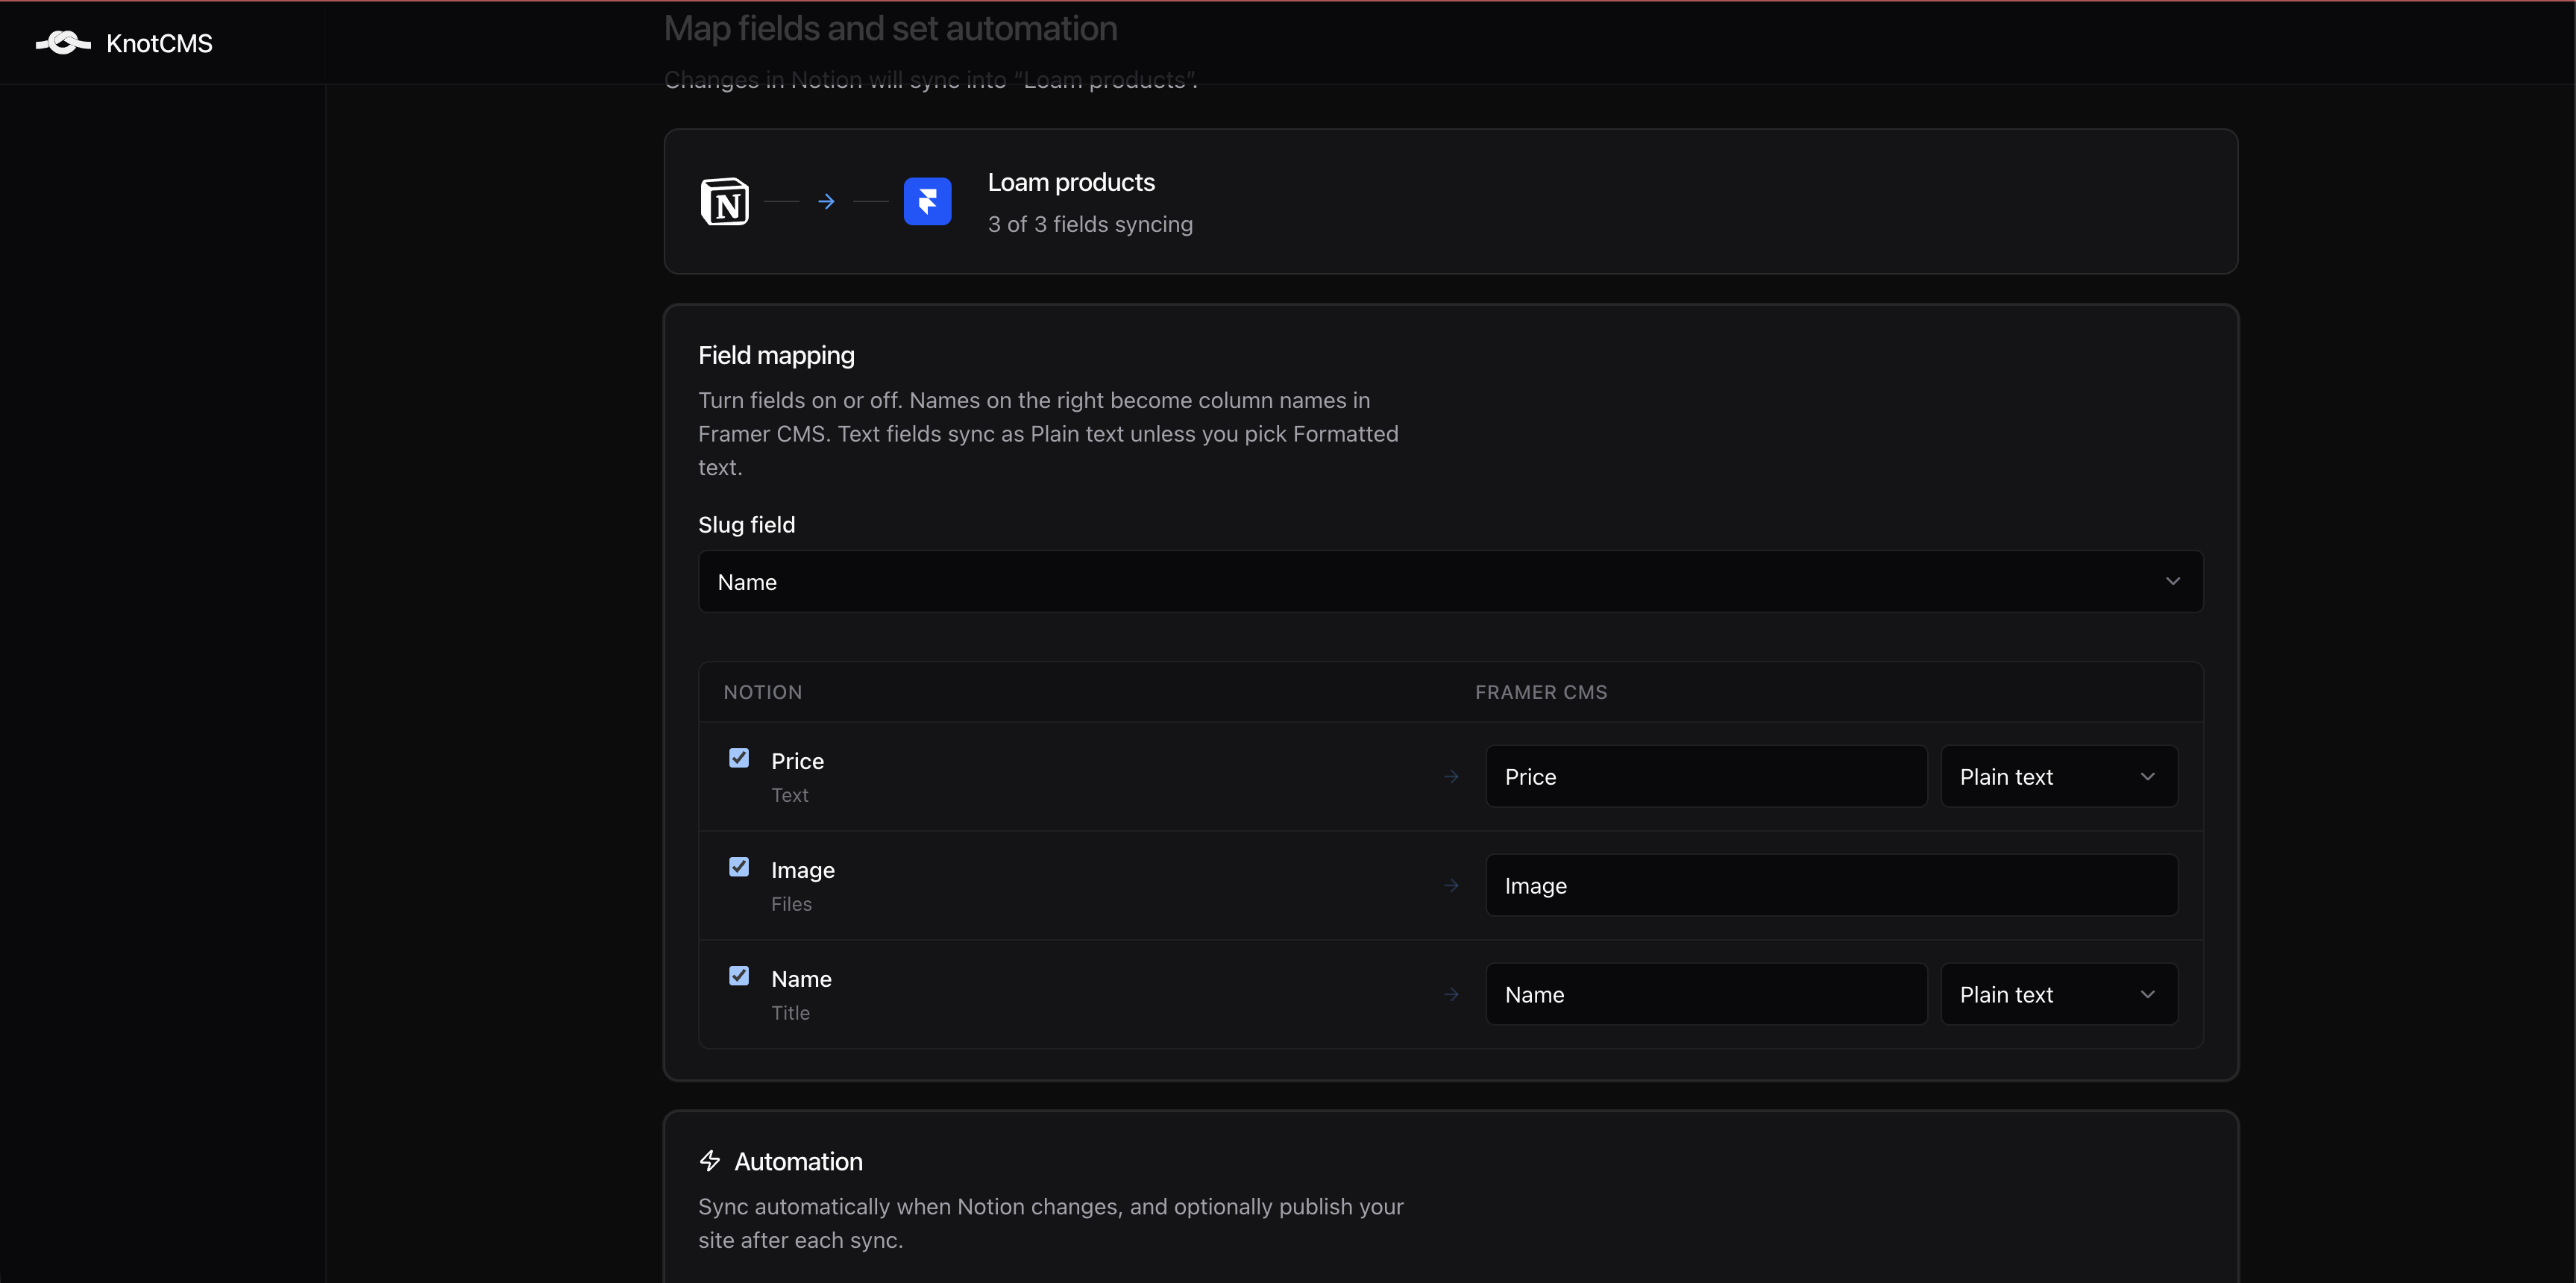Edit the Price Framer column name field
The height and width of the screenshot is (1283, 2576).
click(1706, 777)
